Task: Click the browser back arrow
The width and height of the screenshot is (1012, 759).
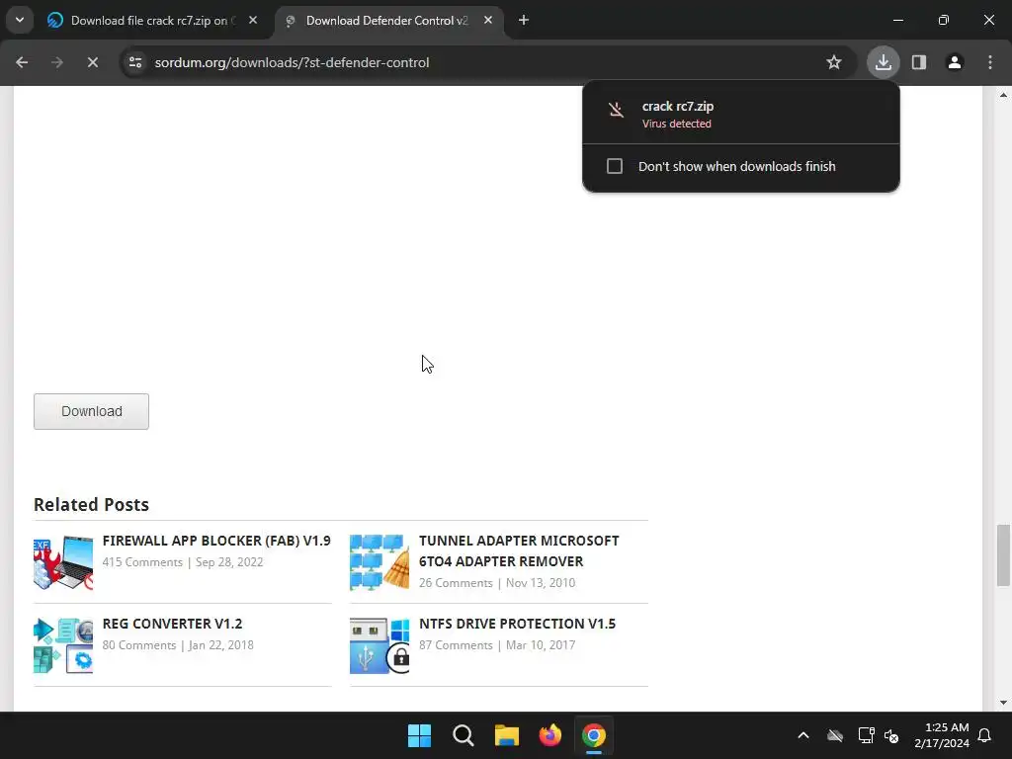Action: tap(22, 62)
